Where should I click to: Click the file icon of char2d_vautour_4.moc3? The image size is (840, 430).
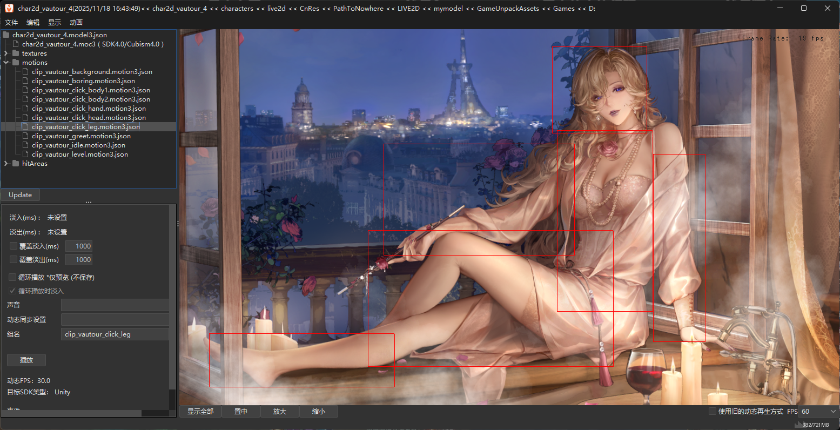coord(16,44)
